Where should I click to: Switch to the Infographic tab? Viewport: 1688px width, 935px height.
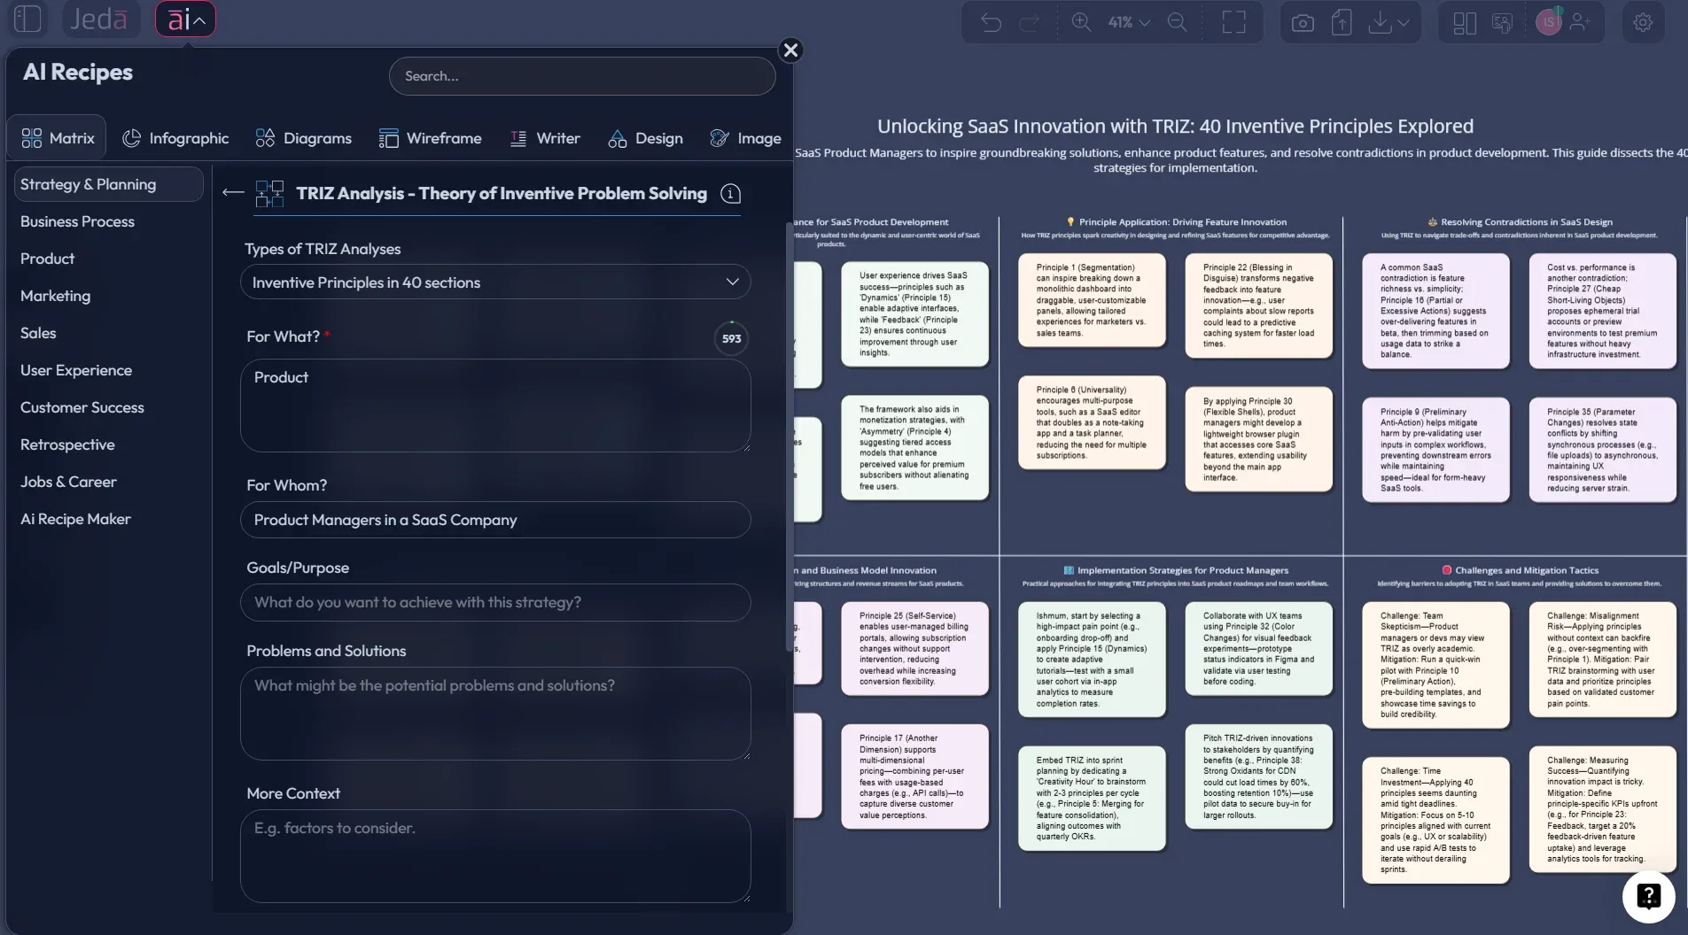175,138
